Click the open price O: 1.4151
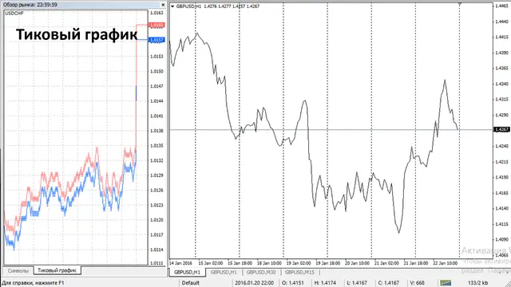This screenshot has height=287, width=511. pyautogui.click(x=293, y=283)
